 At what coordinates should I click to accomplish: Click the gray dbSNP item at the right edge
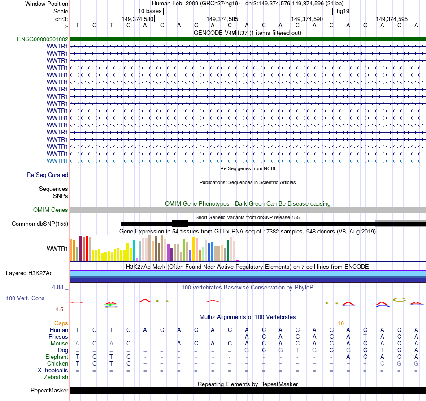point(400,224)
